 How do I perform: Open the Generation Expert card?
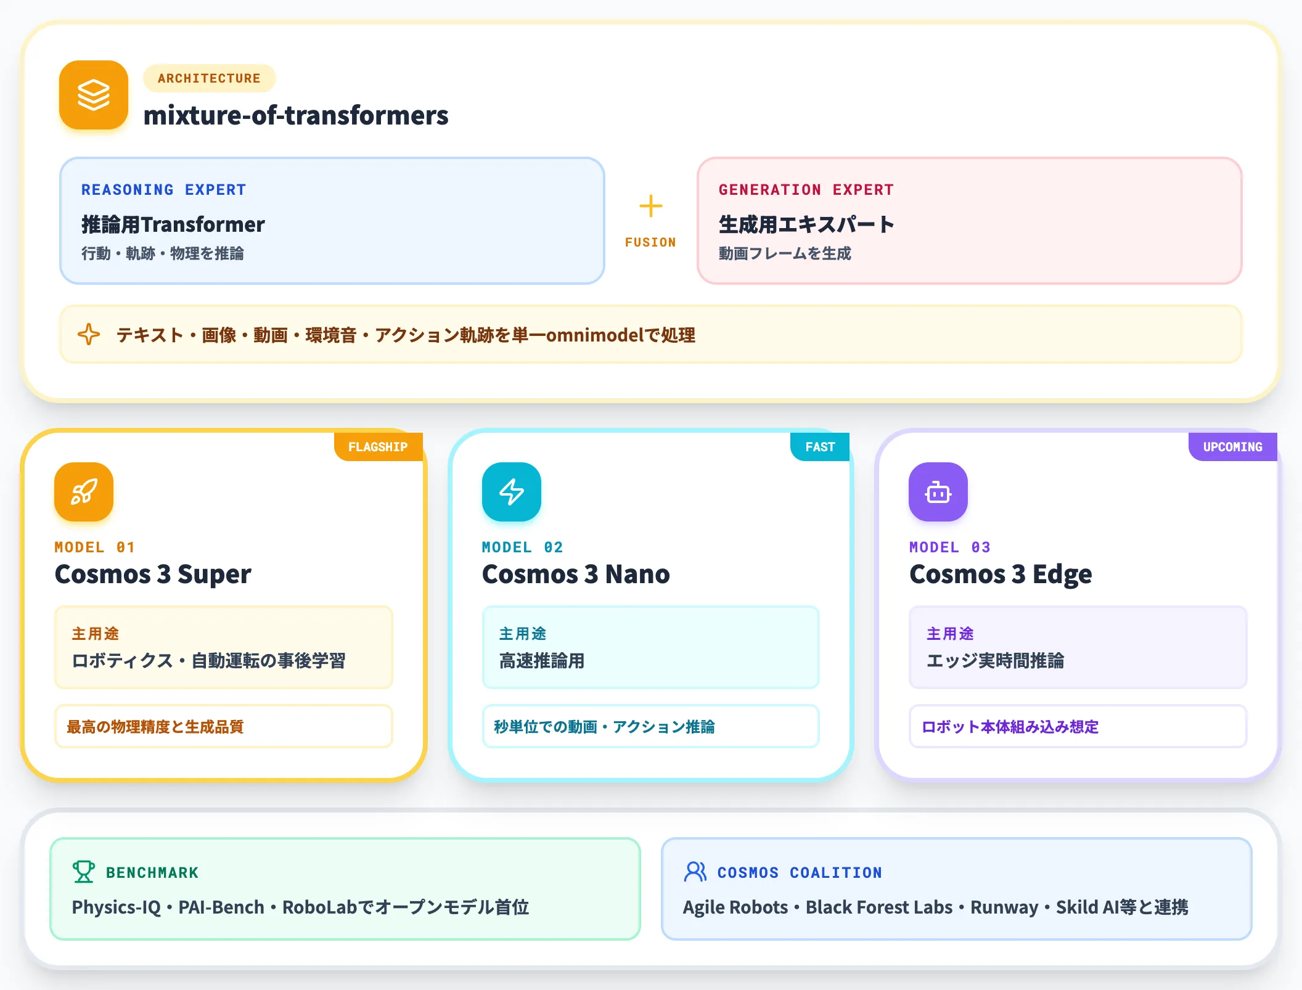point(970,221)
